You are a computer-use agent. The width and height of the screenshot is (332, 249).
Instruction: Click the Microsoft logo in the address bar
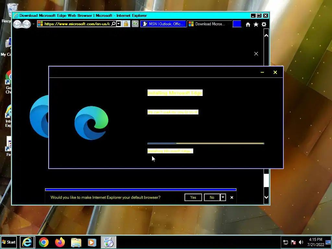click(x=41, y=24)
